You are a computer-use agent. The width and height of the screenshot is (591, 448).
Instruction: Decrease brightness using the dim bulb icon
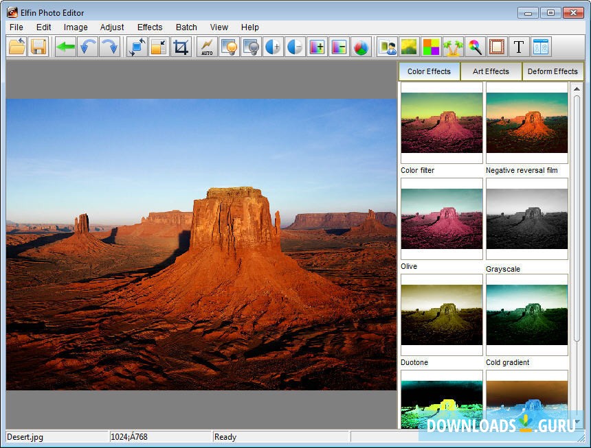[x=252, y=47]
